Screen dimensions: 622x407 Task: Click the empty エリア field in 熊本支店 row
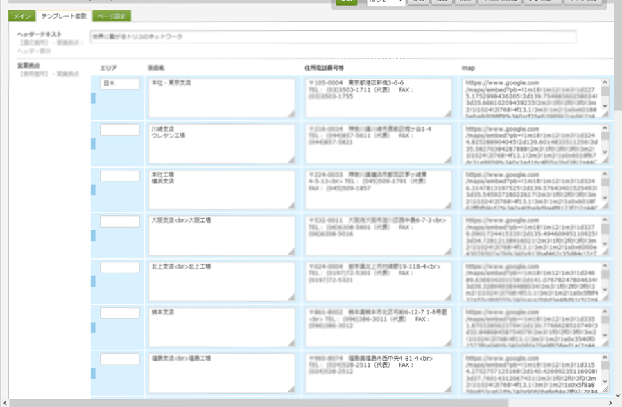(119, 314)
